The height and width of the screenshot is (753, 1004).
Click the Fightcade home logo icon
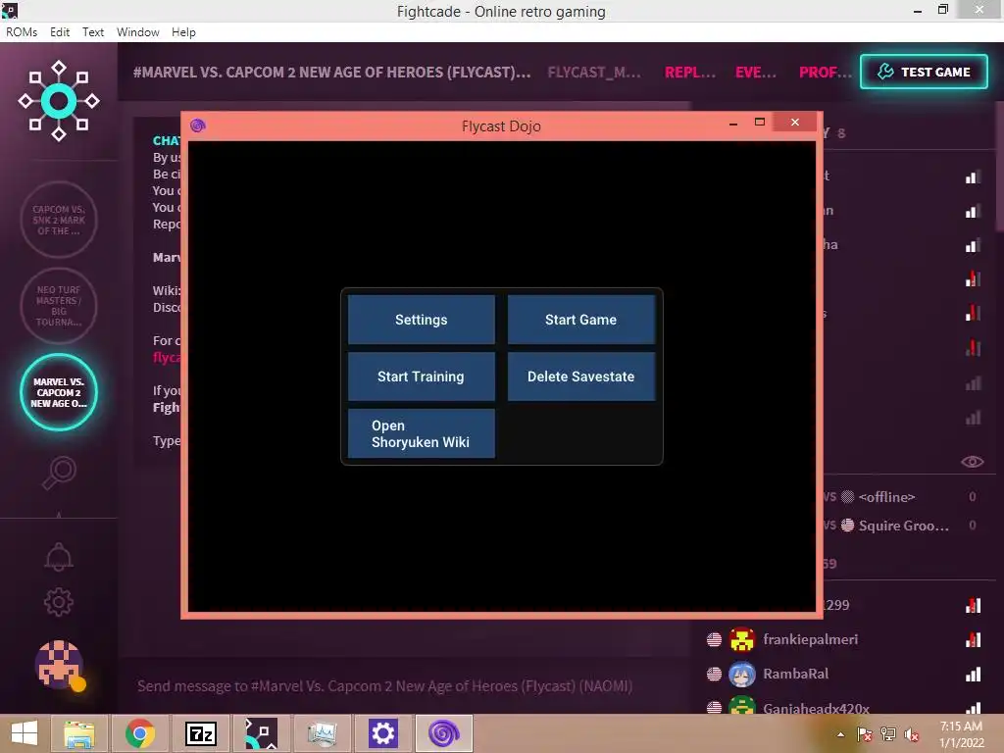pyautogui.click(x=58, y=101)
